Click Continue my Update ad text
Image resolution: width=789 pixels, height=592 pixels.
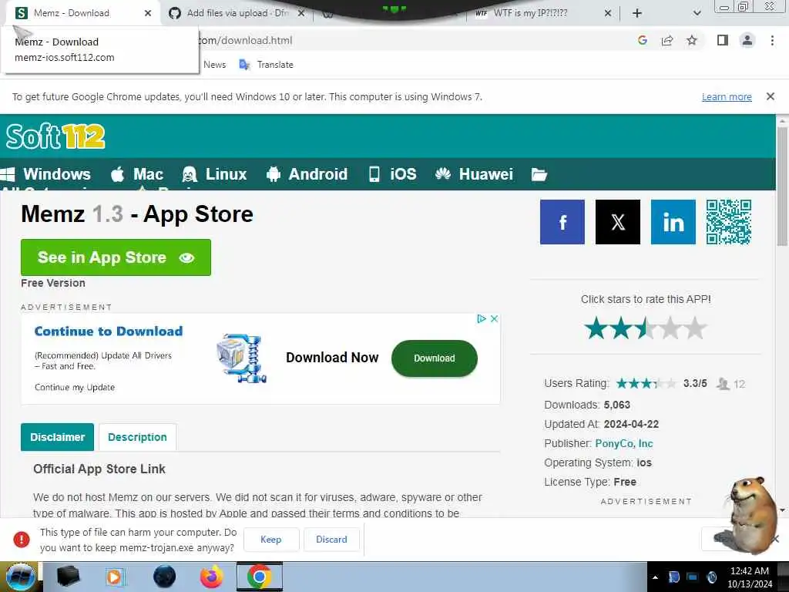pyautogui.click(x=75, y=387)
